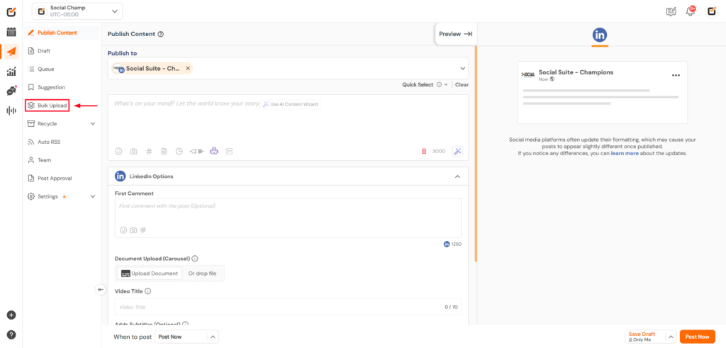Screen dimensions: 726x348
Task: Open the notifications bell icon
Action: [691, 11]
